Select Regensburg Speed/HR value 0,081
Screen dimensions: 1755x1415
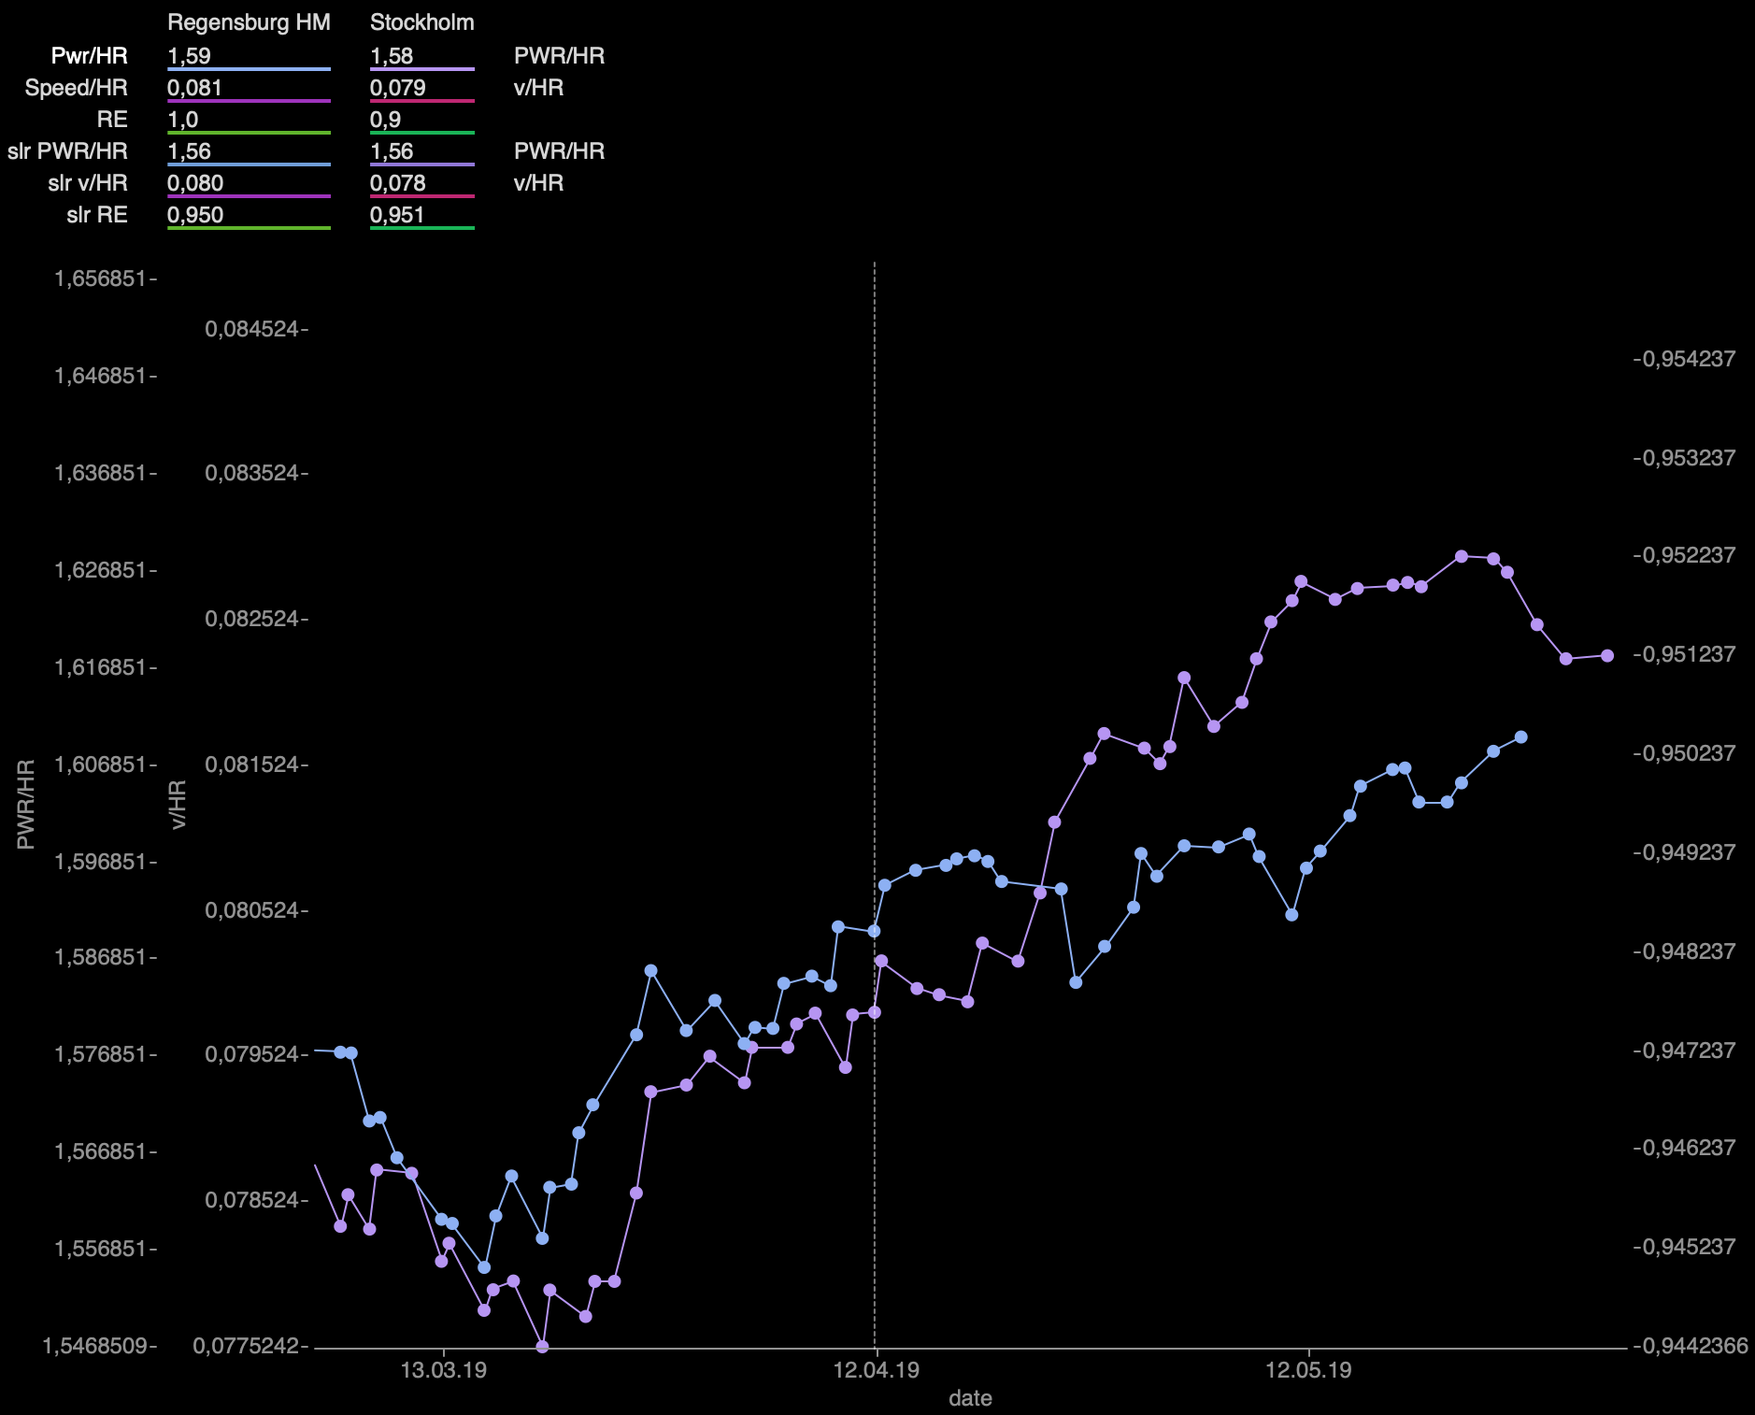point(194,88)
